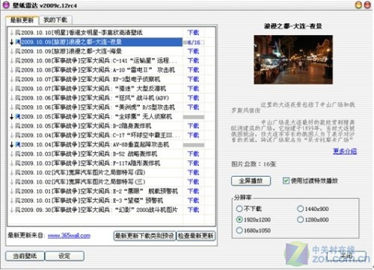Open the 最新更新 tab
The width and height of the screenshot is (374, 270).
pyautogui.click(x=22, y=20)
